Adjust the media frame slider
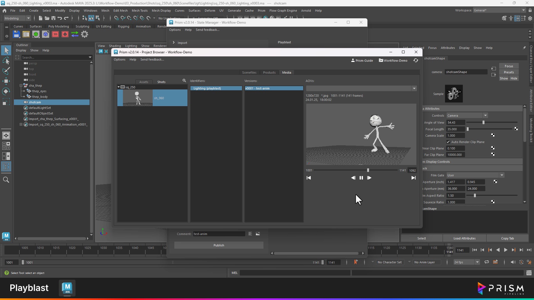Viewport: 534px width, 300px height. point(368,170)
